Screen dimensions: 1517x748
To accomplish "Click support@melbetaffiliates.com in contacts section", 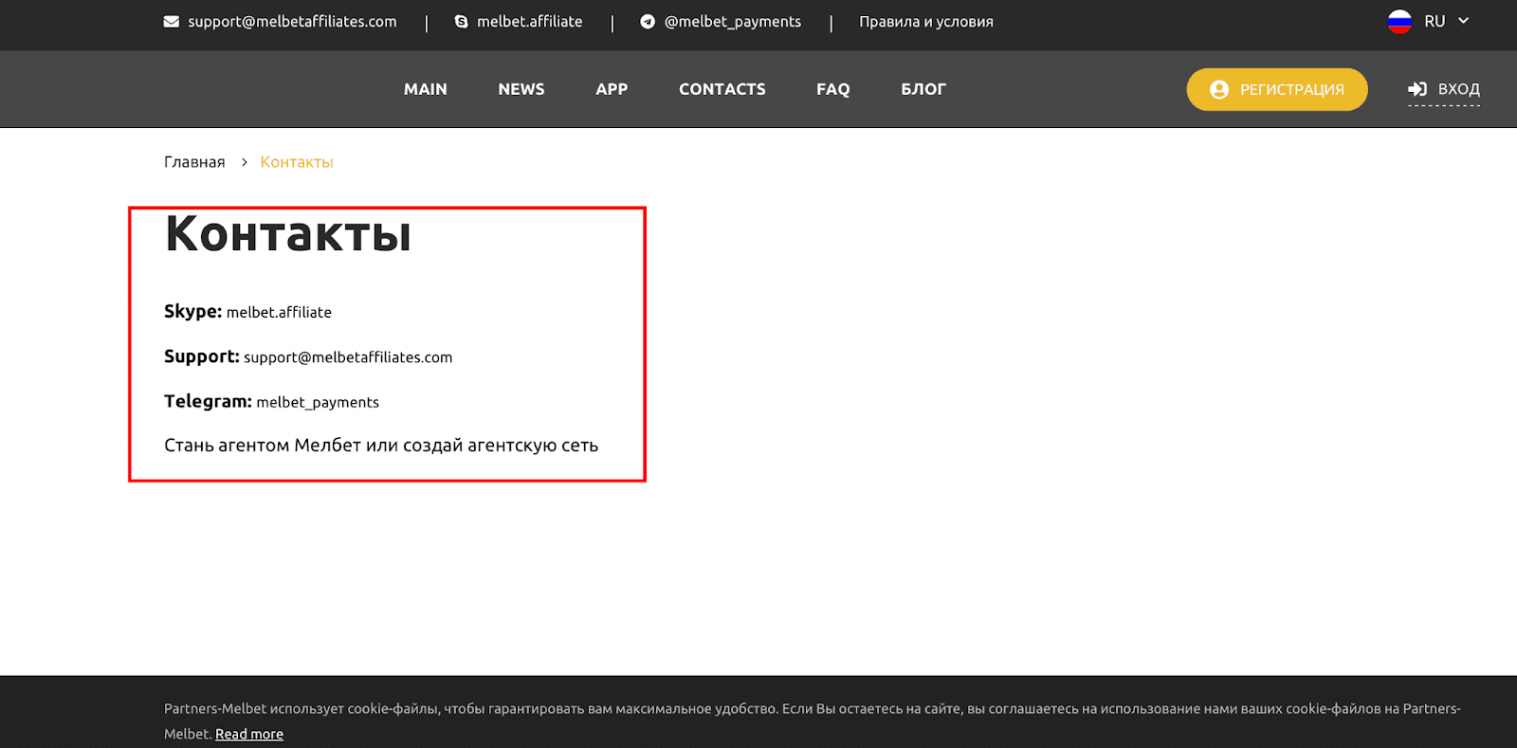I will 348,357.
